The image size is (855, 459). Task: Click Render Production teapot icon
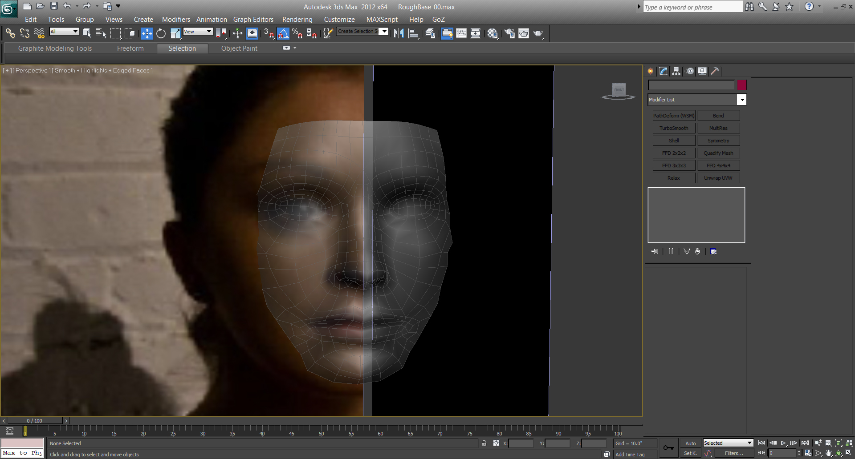(538, 33)
